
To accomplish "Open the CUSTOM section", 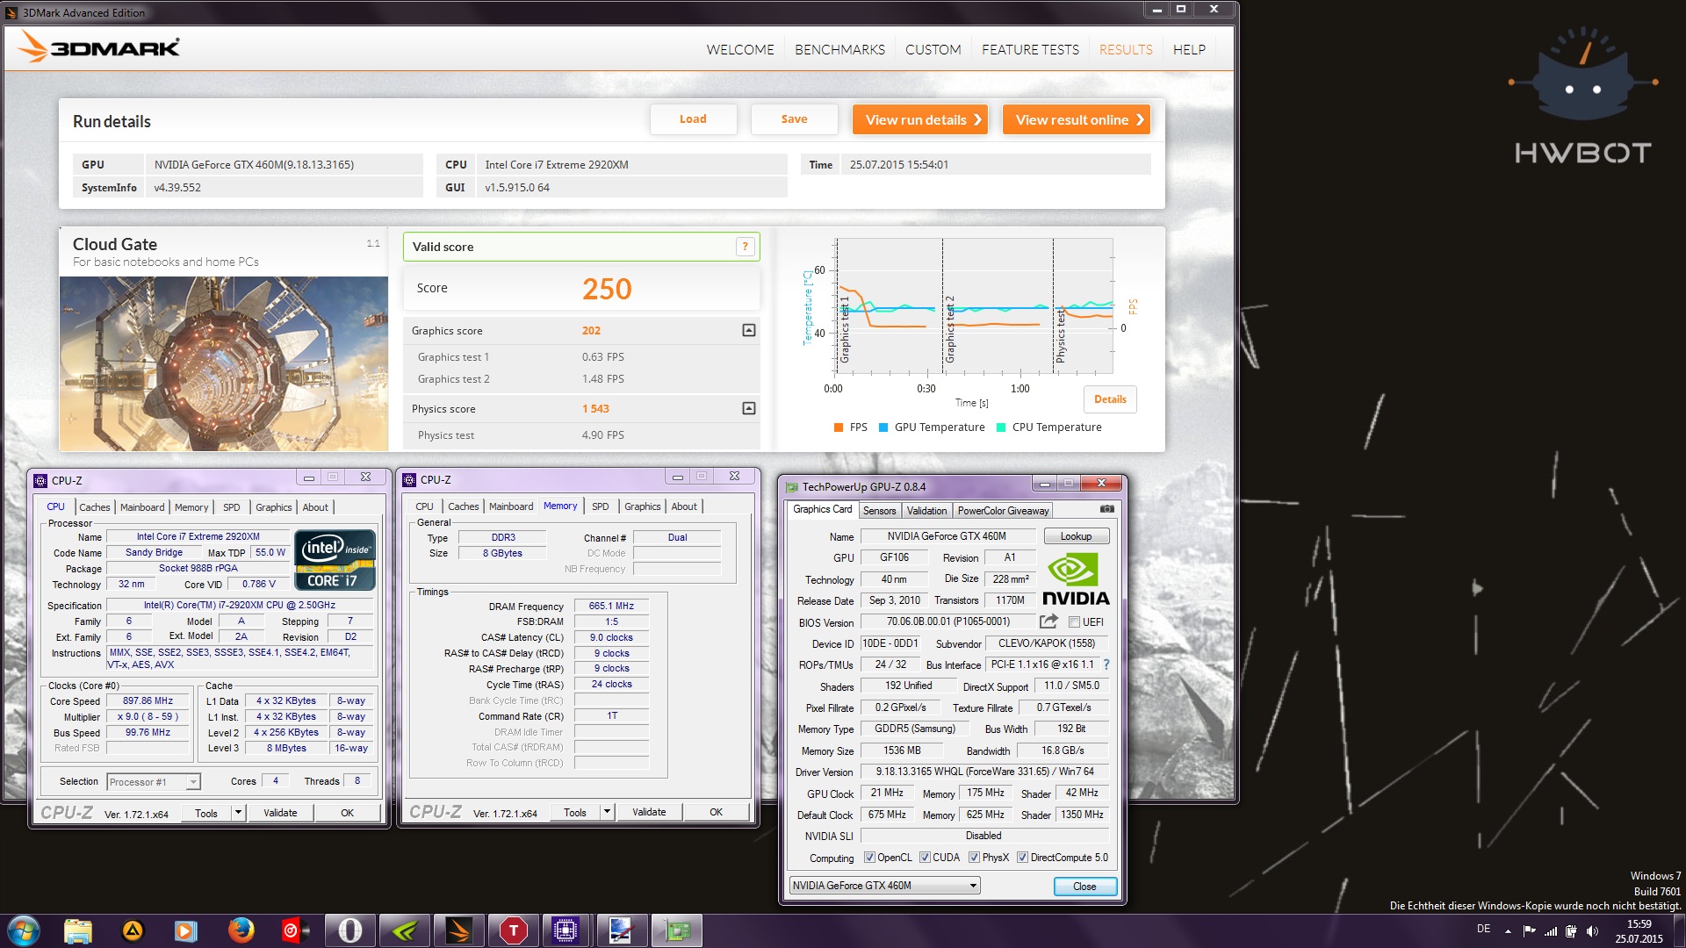I will click(933, 49).
